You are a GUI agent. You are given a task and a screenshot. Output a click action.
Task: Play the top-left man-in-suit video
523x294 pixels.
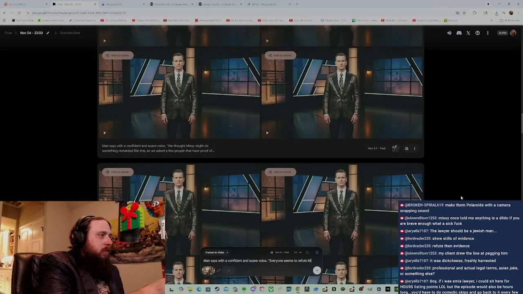pyautogui.click(x=105, y=133)
